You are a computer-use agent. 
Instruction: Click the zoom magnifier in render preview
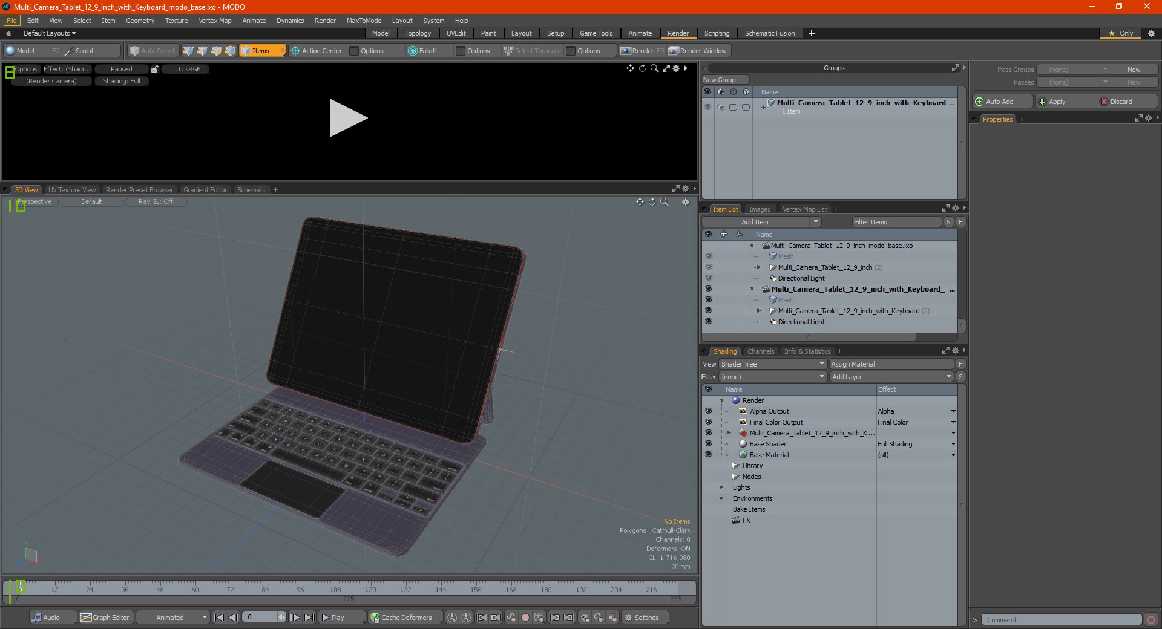(654, 68)
